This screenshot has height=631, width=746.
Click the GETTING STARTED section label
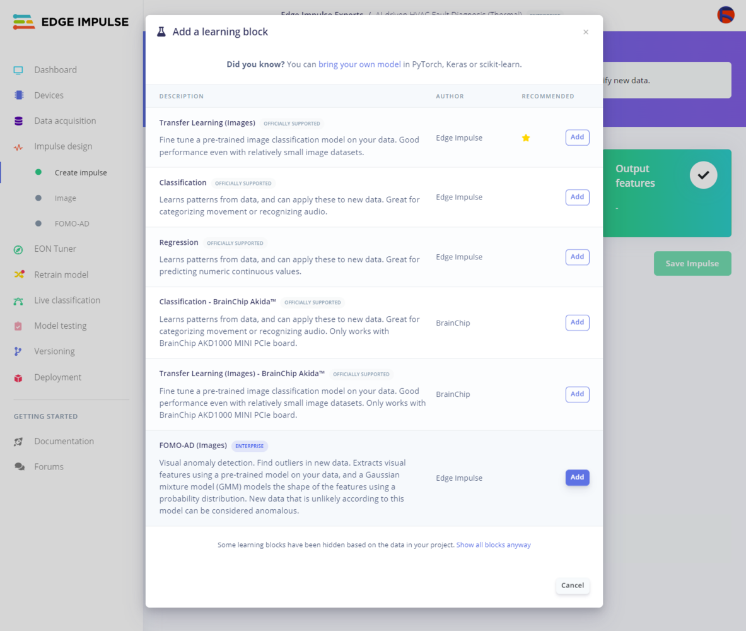click(45, 416)
